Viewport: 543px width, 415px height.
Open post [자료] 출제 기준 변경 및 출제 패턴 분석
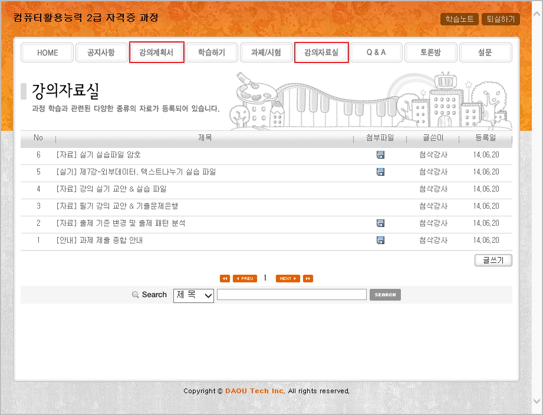[x=121, y=223]
